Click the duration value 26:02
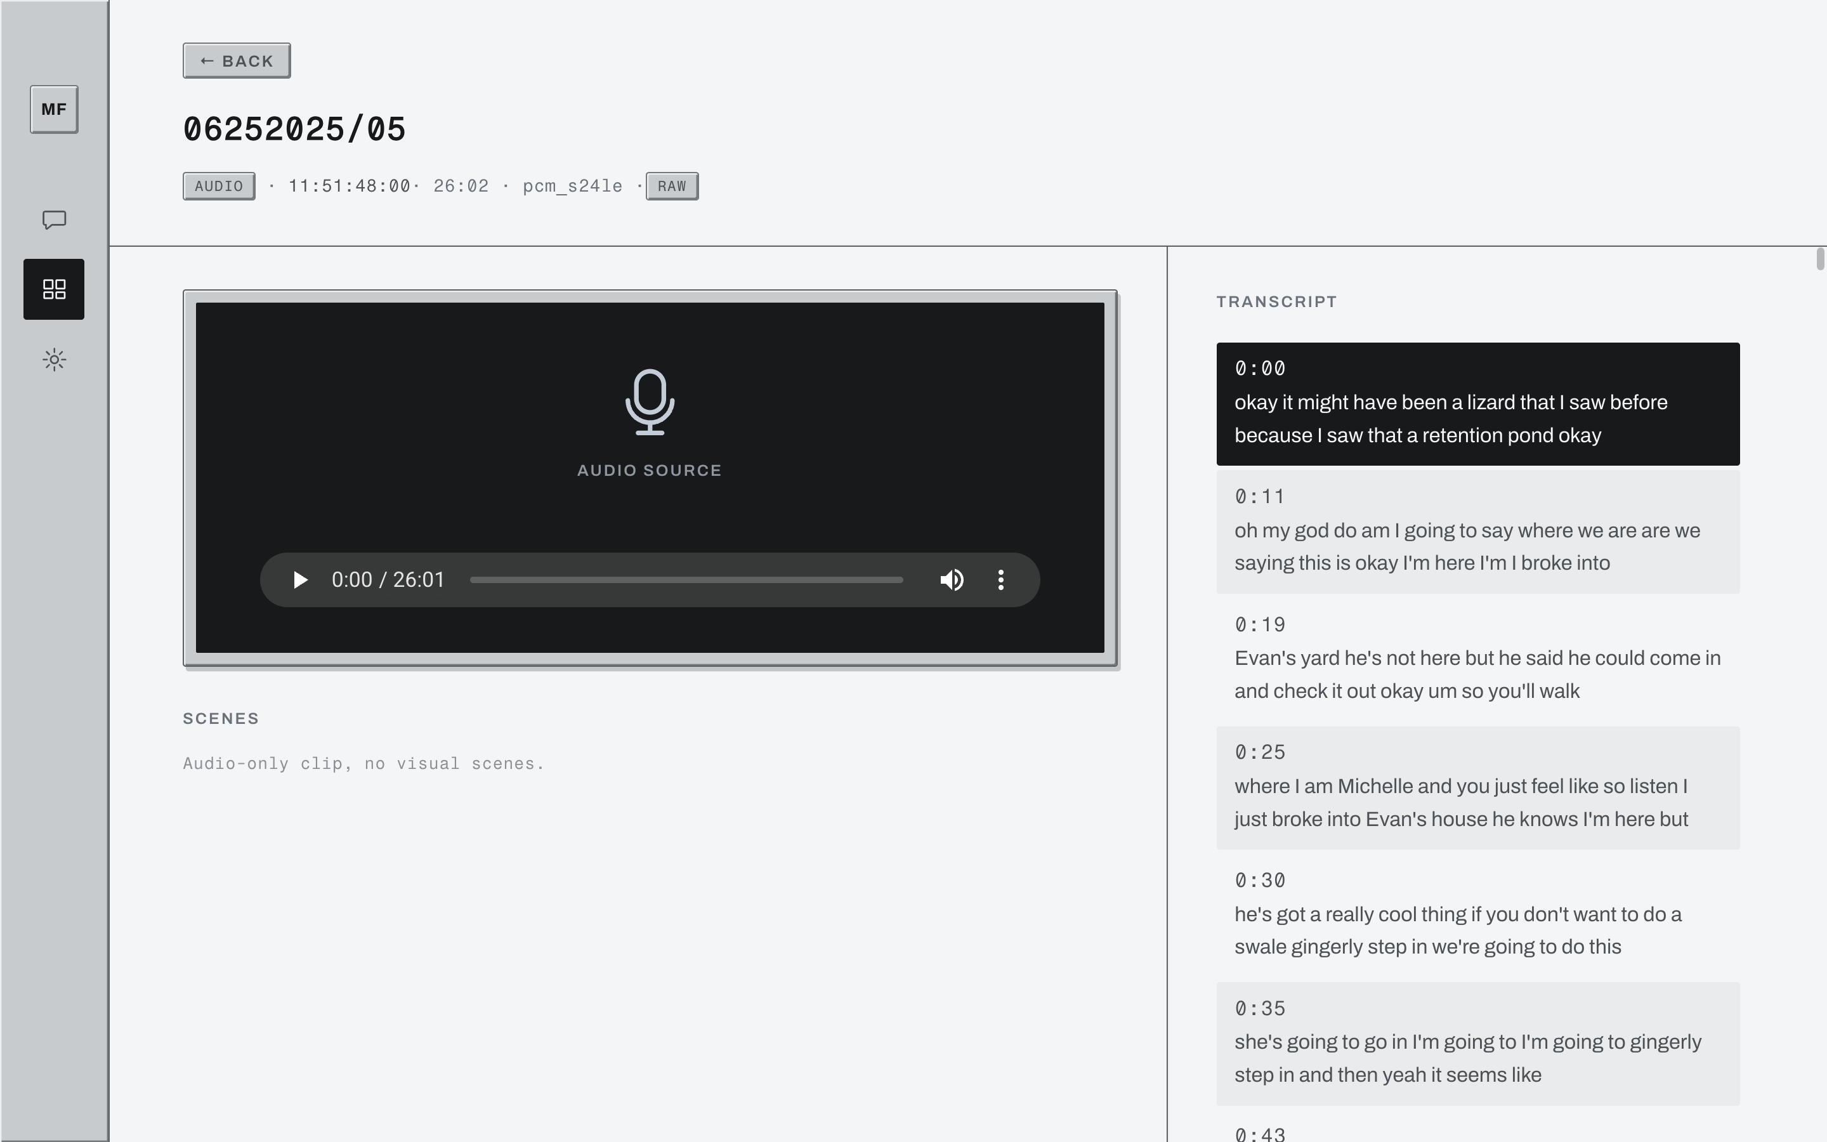 tap(461, 186)
